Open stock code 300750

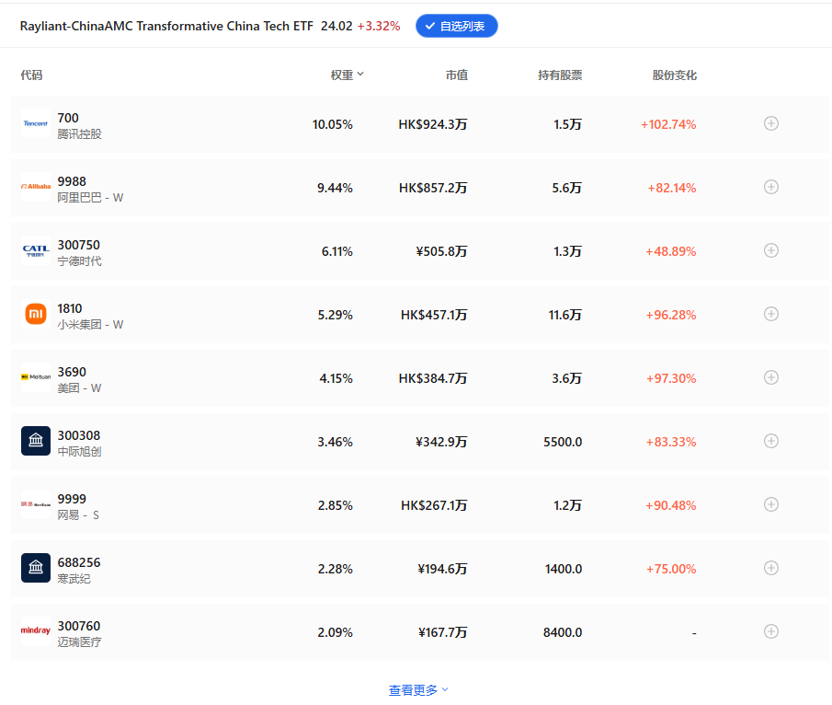tap(78, 245)
